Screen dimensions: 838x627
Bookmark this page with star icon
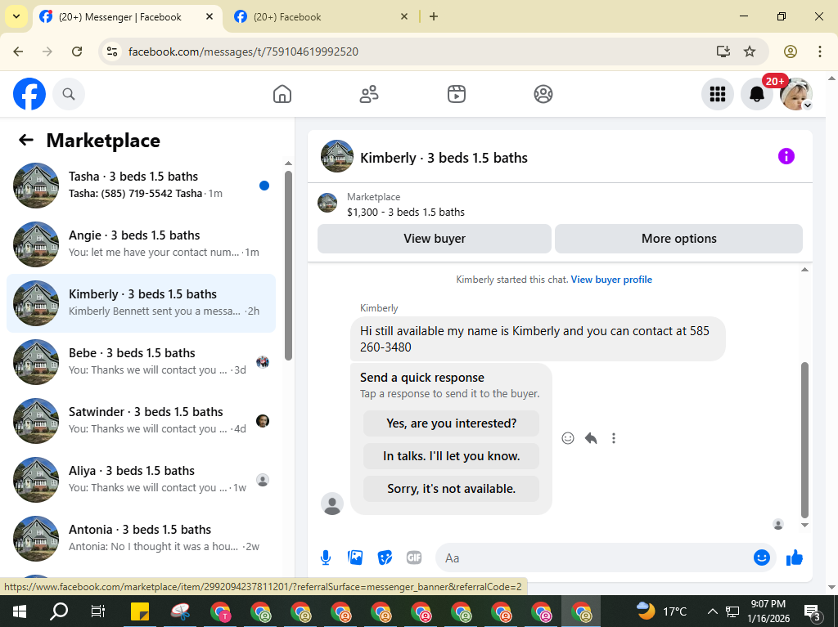click(x=750, y=52)
